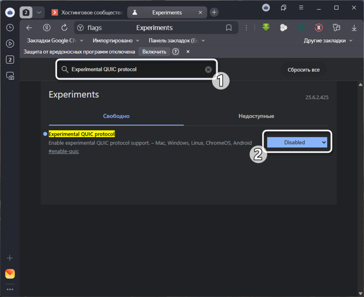
Task: Go back with the arrow button
Action: coord(29,28)
